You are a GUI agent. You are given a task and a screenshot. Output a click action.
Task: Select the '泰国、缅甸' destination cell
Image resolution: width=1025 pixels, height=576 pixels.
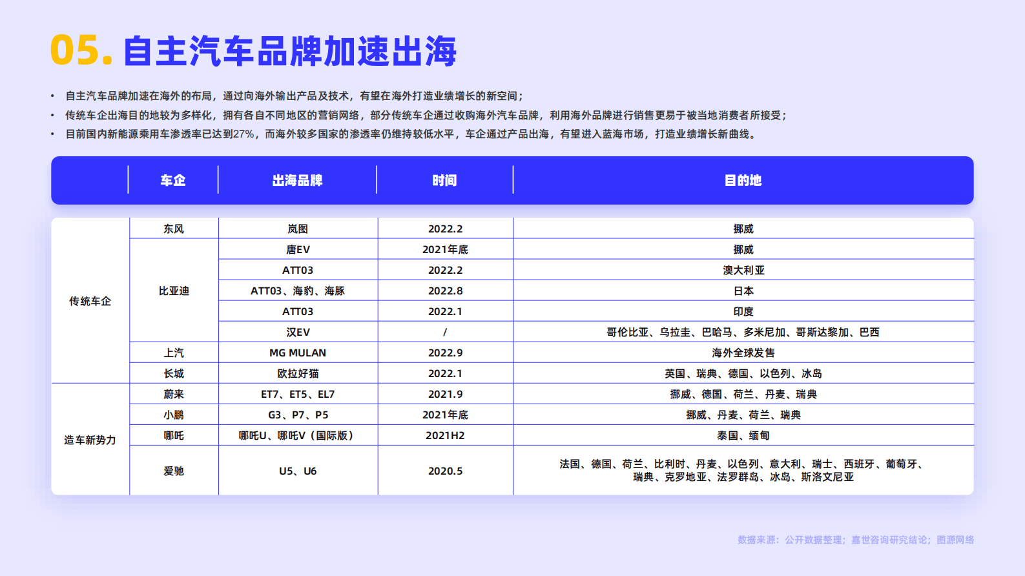click(743, 435)
